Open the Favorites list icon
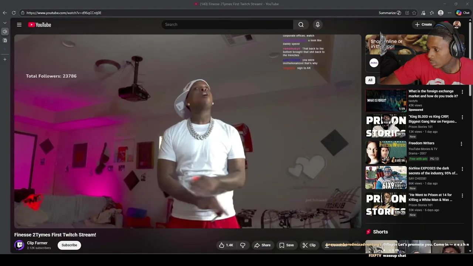 pyautogui.click(x=432, y=13)
